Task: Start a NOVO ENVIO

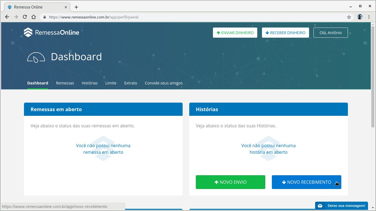Action: (231, 182)
